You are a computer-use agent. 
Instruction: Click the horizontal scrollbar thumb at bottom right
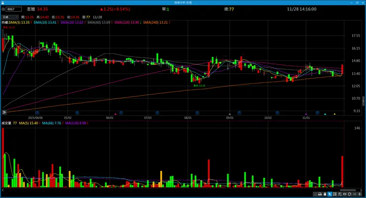pyautogui.click(x=348, y=190)
